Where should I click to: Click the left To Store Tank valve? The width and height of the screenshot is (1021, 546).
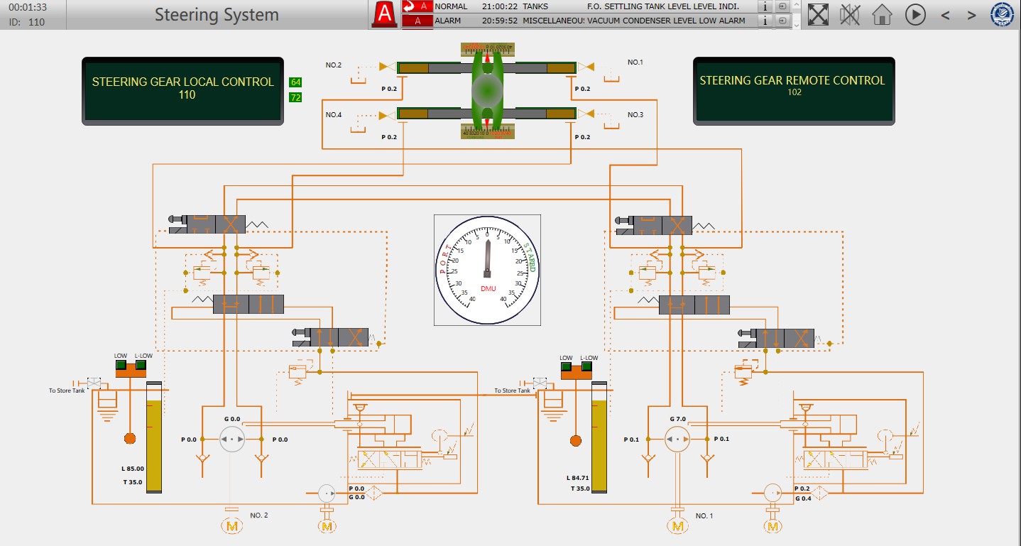click(93, 383)
